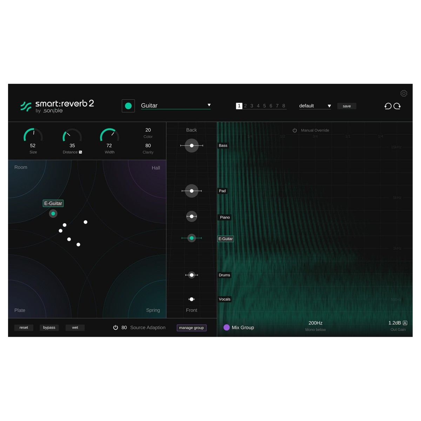Click the Auto gain A icon

405,323
